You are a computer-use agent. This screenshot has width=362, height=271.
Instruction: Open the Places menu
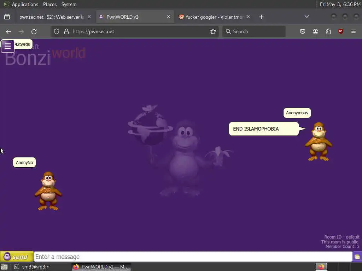click(50, 4)
